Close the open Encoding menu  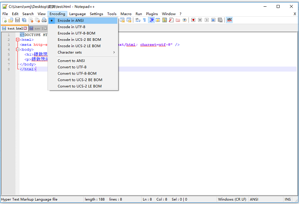pyautogui.click(x=57, y=14)
